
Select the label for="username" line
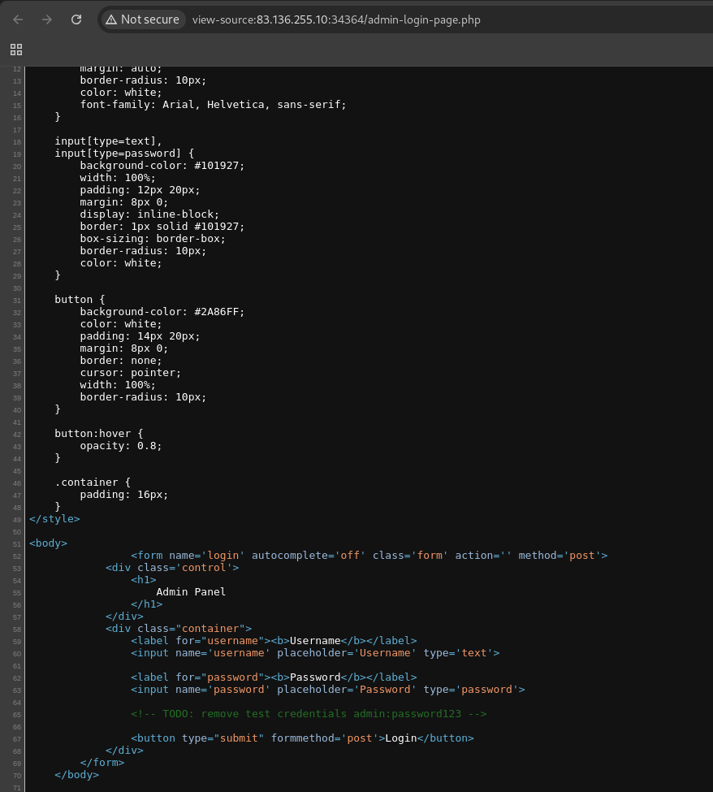click(274, 641)
